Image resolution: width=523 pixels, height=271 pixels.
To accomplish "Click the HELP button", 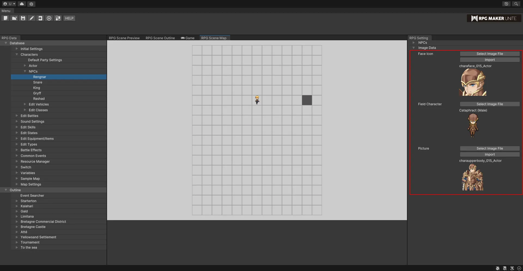I will (x=69, y=18).
